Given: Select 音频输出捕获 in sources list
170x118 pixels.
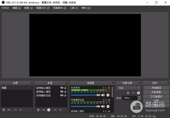Looking at the screenshot, I should (x=43, y=88).
